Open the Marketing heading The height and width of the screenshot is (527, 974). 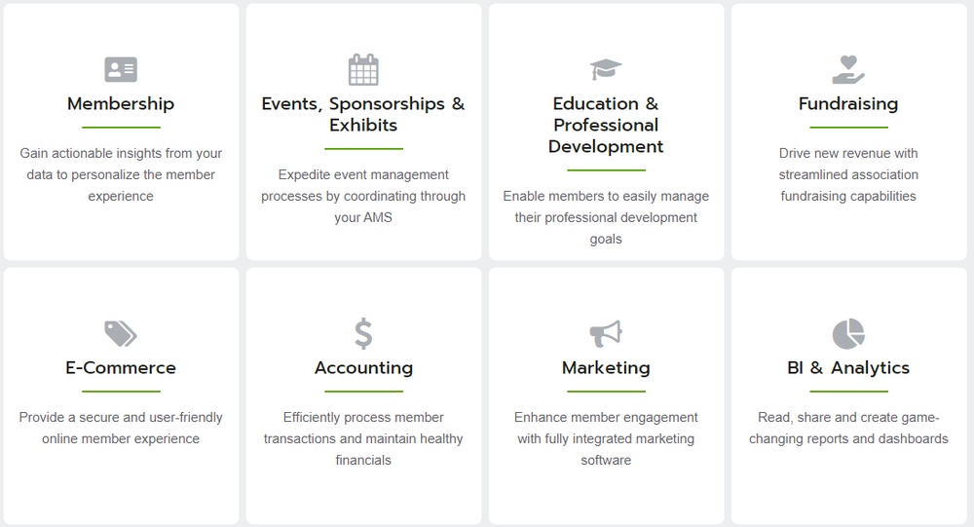pyautogui.click(x=606, y=368)
